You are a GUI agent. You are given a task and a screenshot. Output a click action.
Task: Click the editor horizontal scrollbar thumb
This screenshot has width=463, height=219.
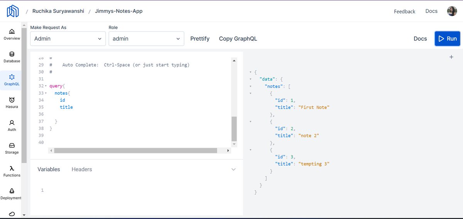click(135, 151)
